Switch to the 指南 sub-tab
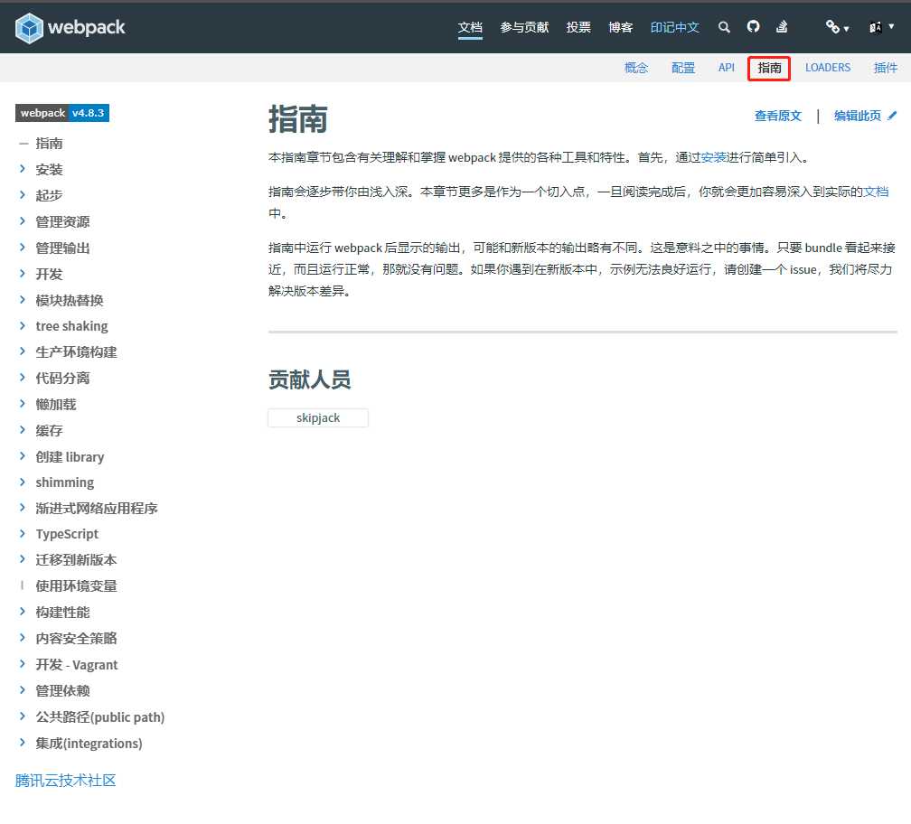 pos(769,68)
